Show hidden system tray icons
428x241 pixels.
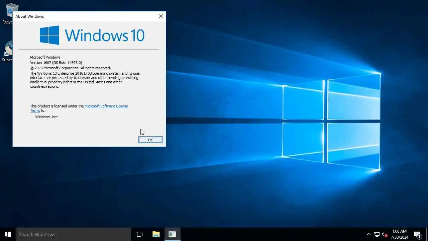coord(368,234)
